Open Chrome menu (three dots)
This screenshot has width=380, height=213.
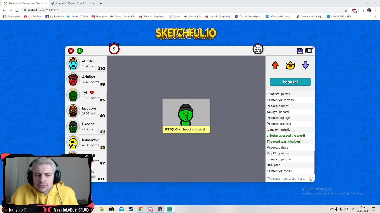pyautogui.click(x=376, y=10)
